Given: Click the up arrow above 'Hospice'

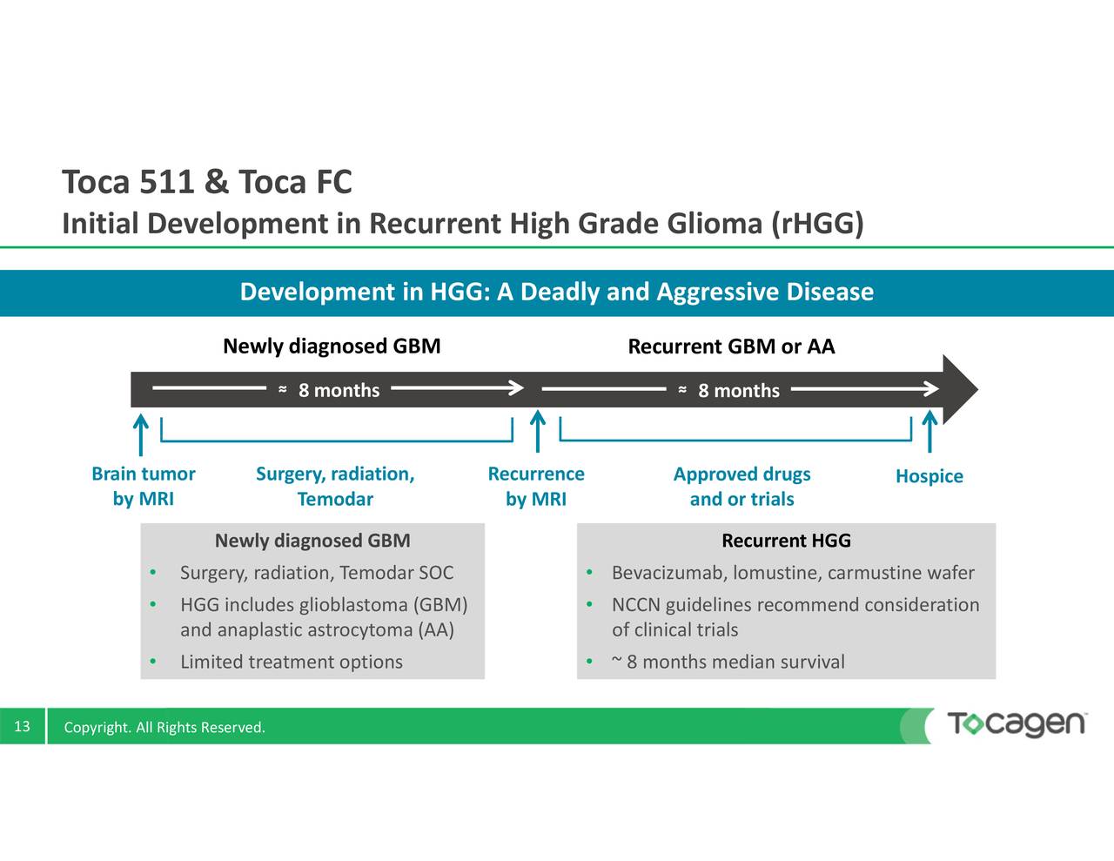Looking at the screenshot, I should point(929,432).
